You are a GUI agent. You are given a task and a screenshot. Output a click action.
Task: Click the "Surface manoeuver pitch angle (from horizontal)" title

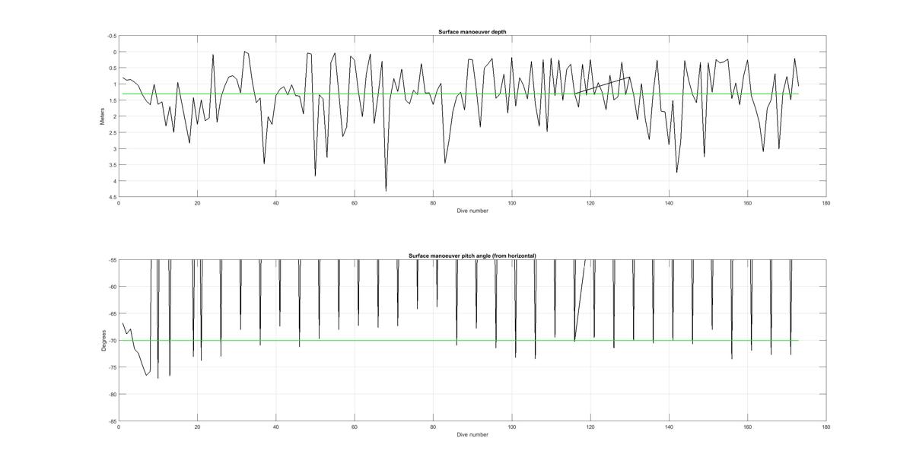[472, 256]
